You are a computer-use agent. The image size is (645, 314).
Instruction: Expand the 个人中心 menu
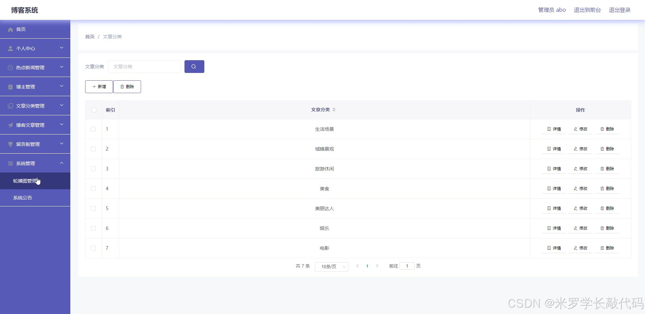(x=35, y=48)
